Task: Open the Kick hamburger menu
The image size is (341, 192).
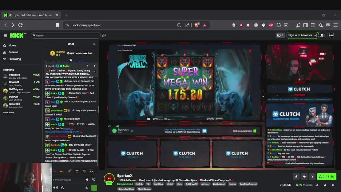Action: click(5, 35)
